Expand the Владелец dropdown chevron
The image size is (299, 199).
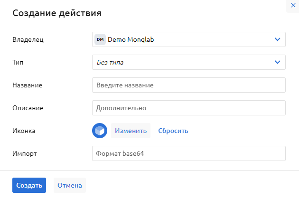coord(278,40)
